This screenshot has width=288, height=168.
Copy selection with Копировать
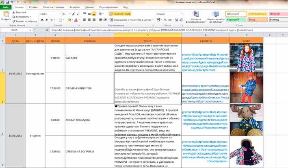[x=20, y=17]
